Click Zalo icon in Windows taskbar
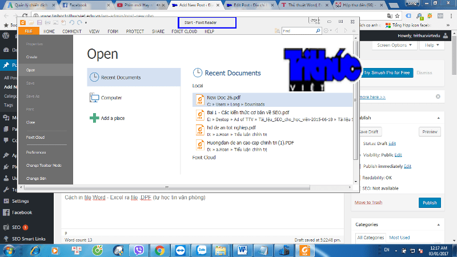The width and height of the screenshot is (457, 257). click(x=202, y=250)
